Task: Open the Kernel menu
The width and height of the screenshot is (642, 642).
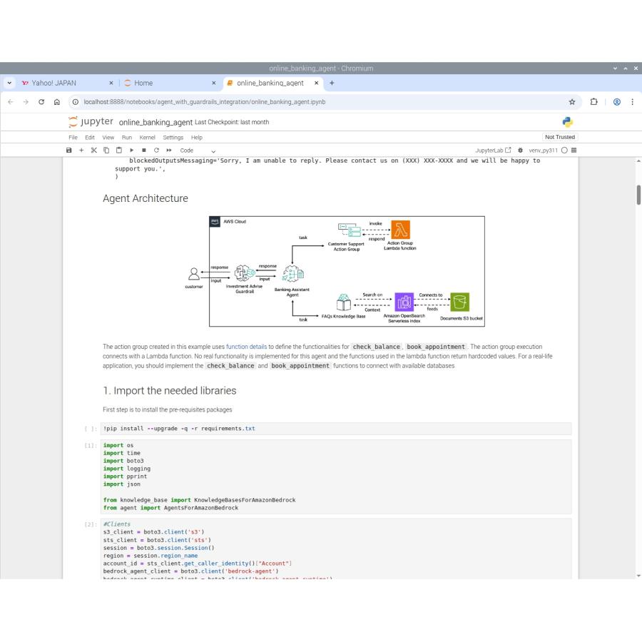Action: click(x=147, y=137)
